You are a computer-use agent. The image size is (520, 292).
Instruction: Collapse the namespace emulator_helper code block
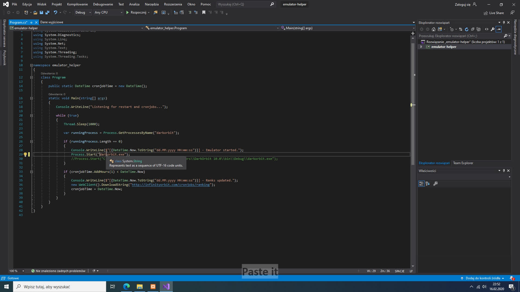pos(31,65)
